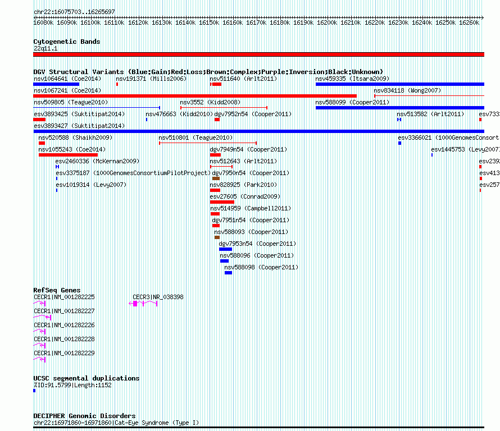500x431 pixels.
Task: Click the blue nsv588098 gain bar
Action: click(228, 273)
